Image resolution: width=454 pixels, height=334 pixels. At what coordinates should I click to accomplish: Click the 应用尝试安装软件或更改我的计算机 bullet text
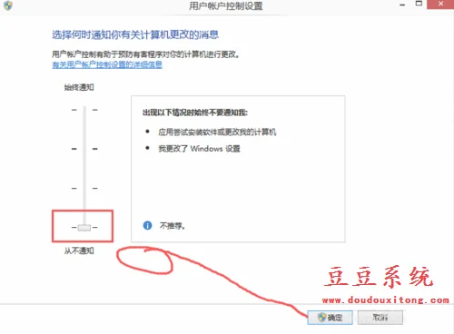click(x=217, y=132)
